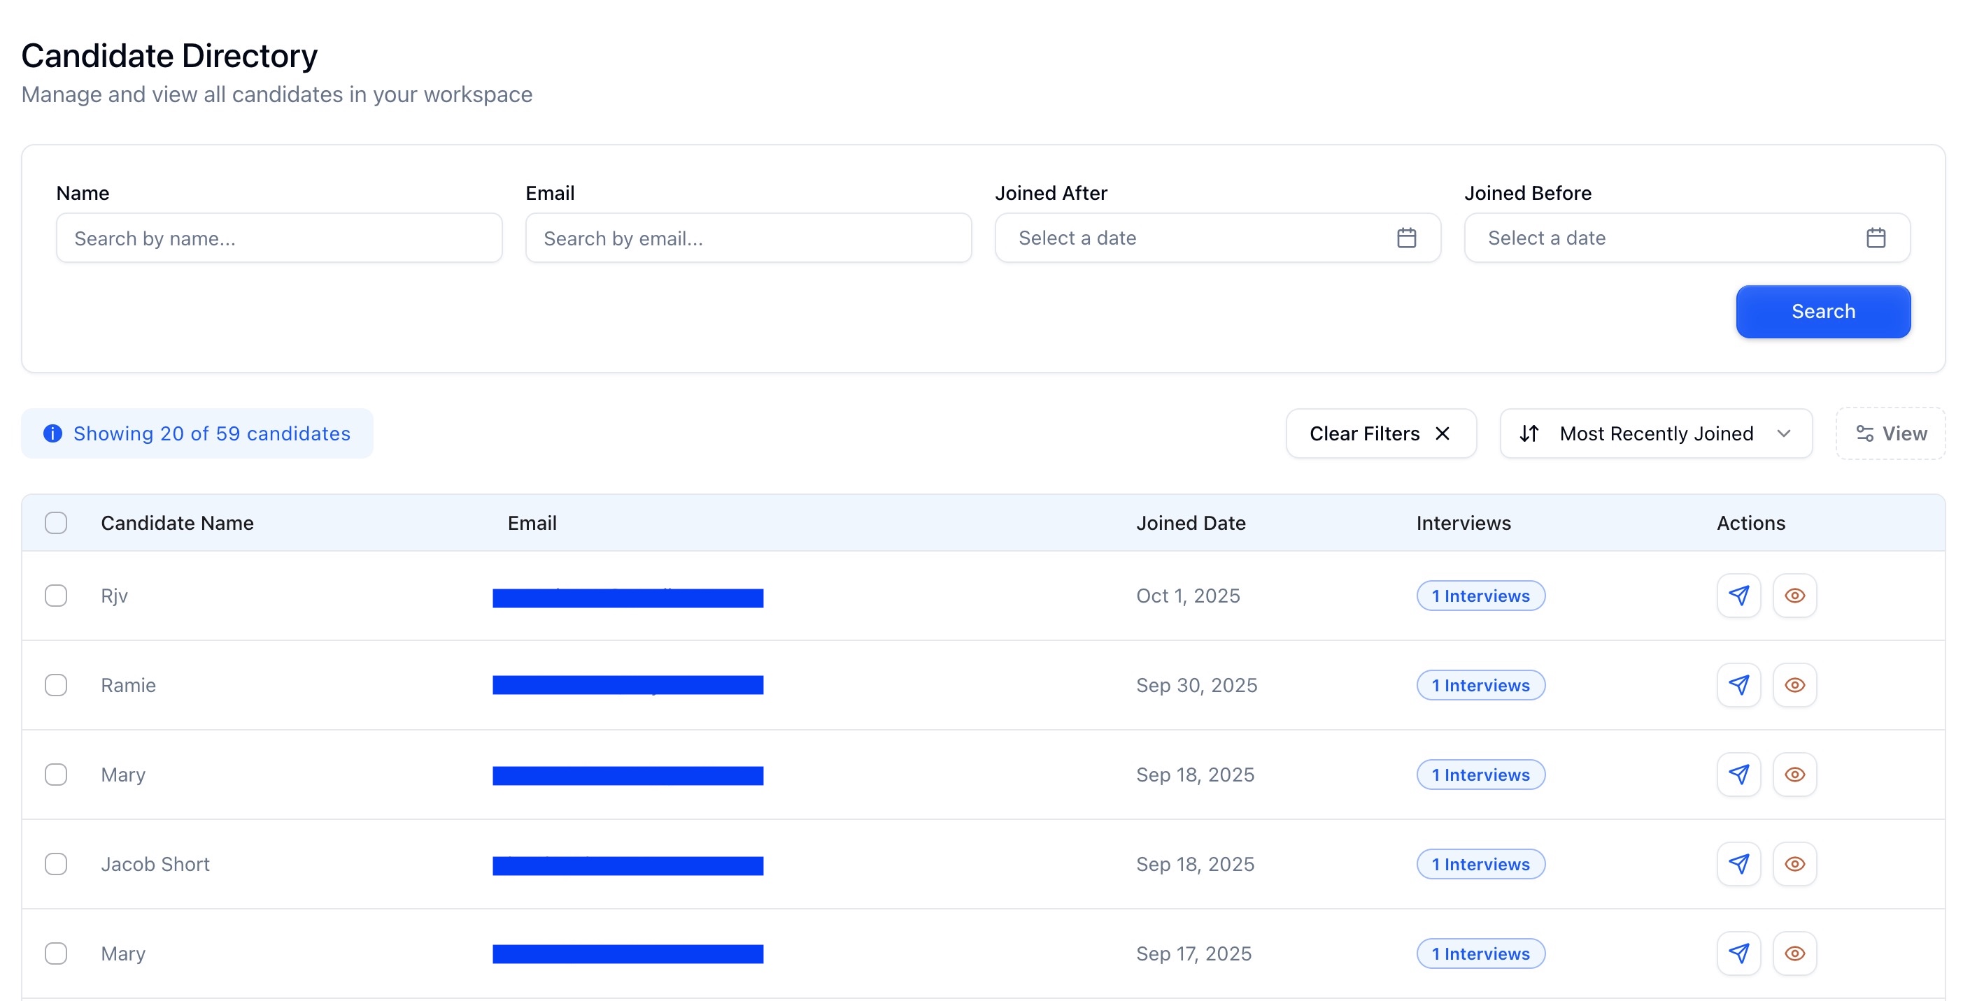Click the X icon in Clear Filters

[x=1442, y=433]
